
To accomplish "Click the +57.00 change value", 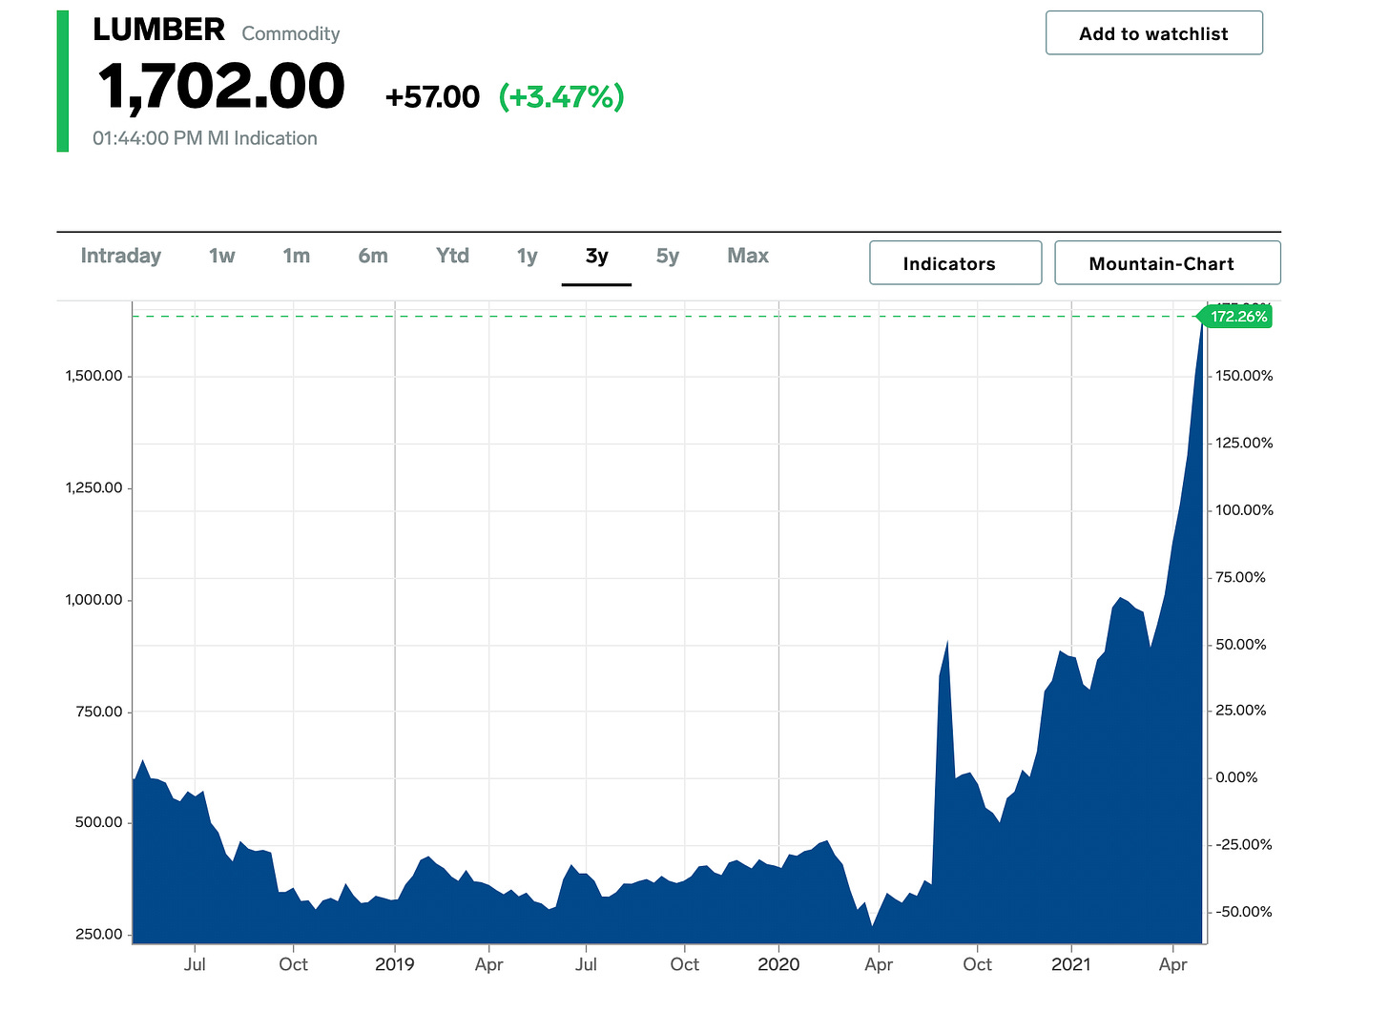I will click(432, 96).
